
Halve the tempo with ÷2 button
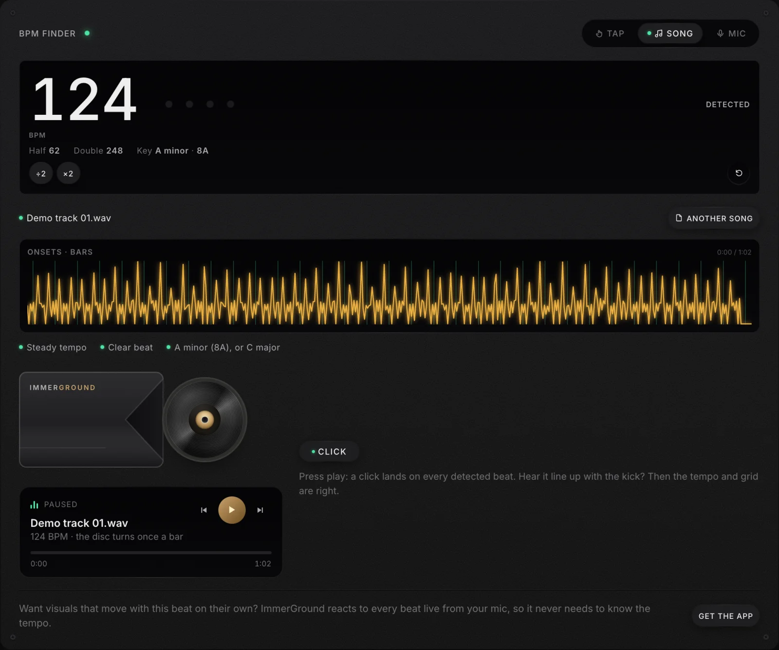(x=41, y=174)
